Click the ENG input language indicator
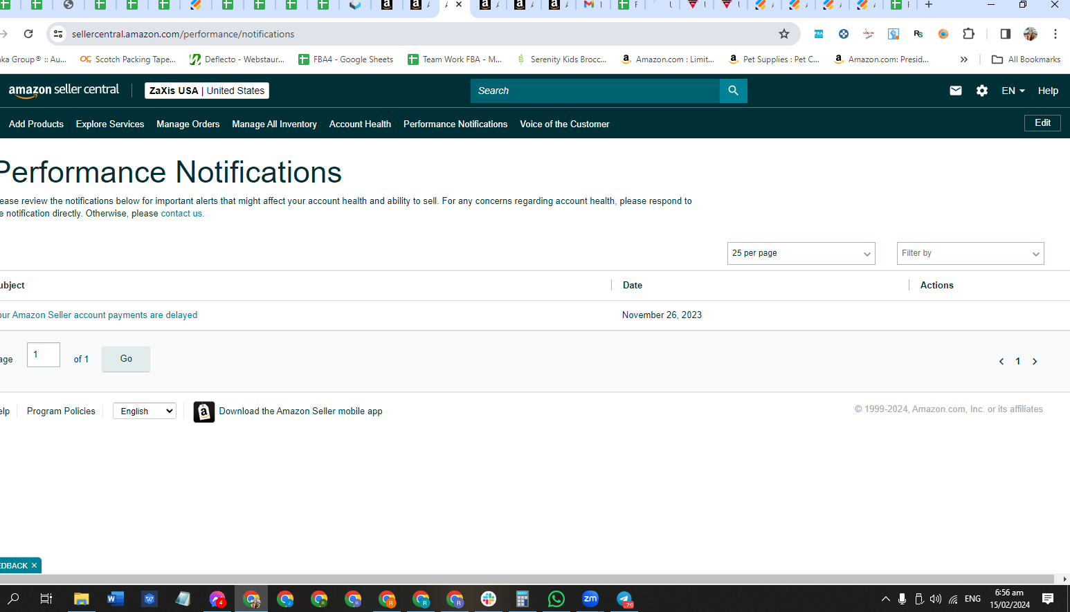Screen dimensions: 1070x612 coord(972,599)
